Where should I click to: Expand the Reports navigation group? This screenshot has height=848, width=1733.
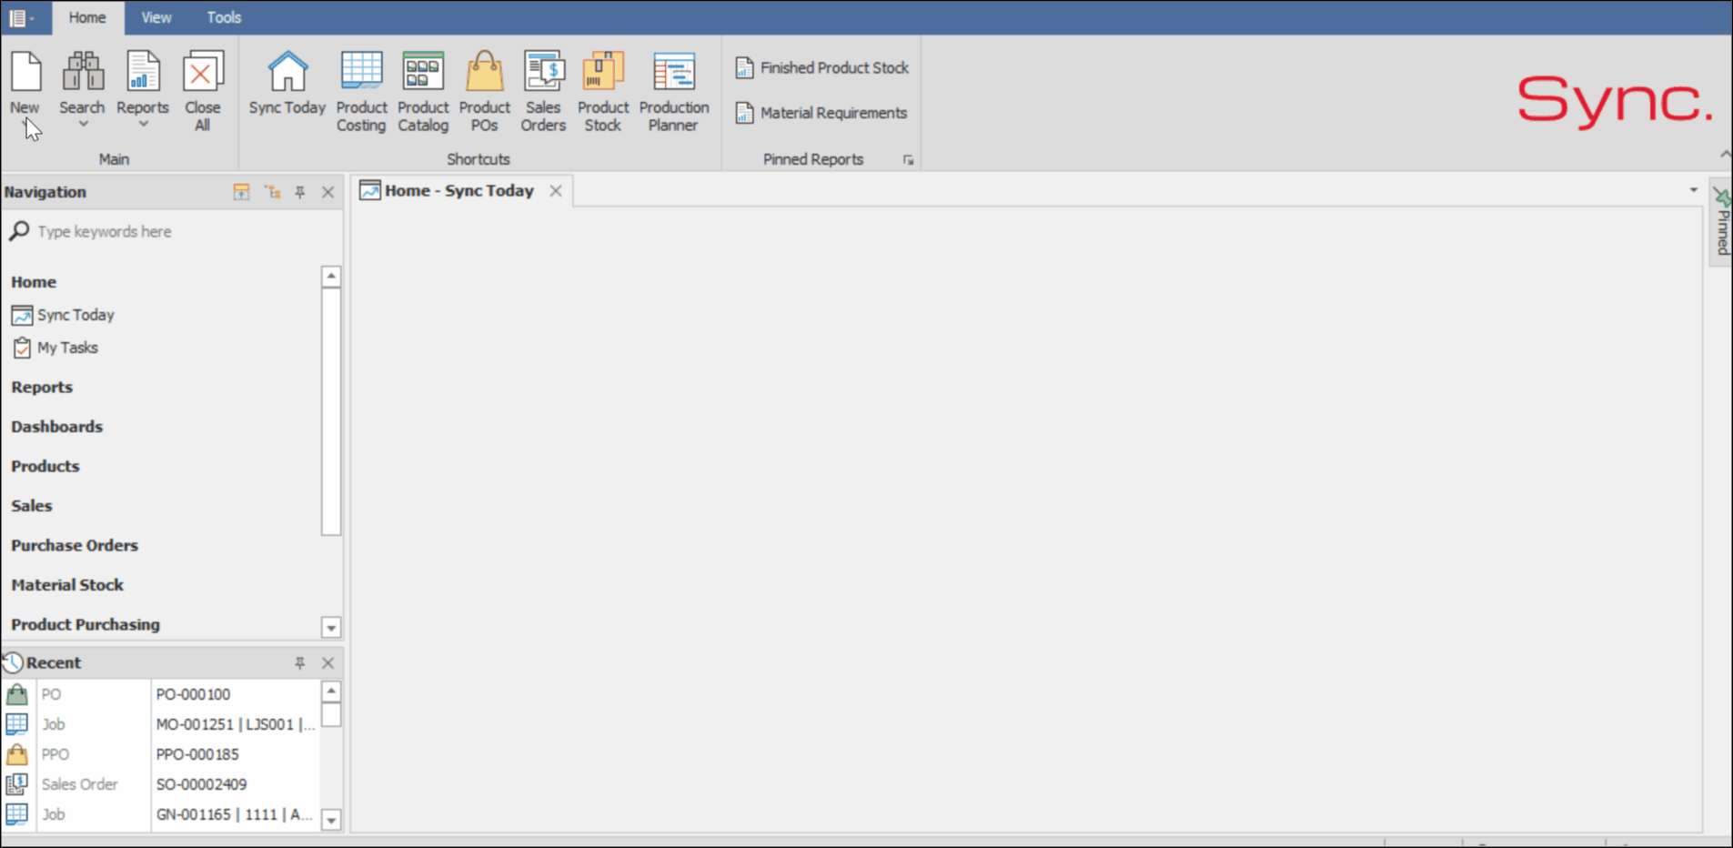(42, 387)
